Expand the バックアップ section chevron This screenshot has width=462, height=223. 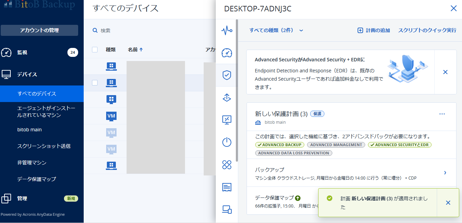[445, 173]
